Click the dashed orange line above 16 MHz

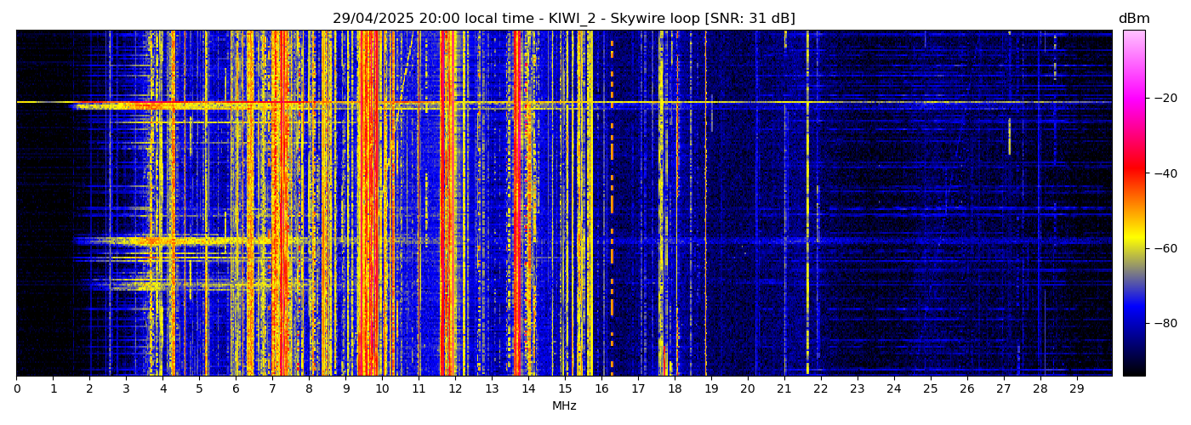tap(612, 204)
